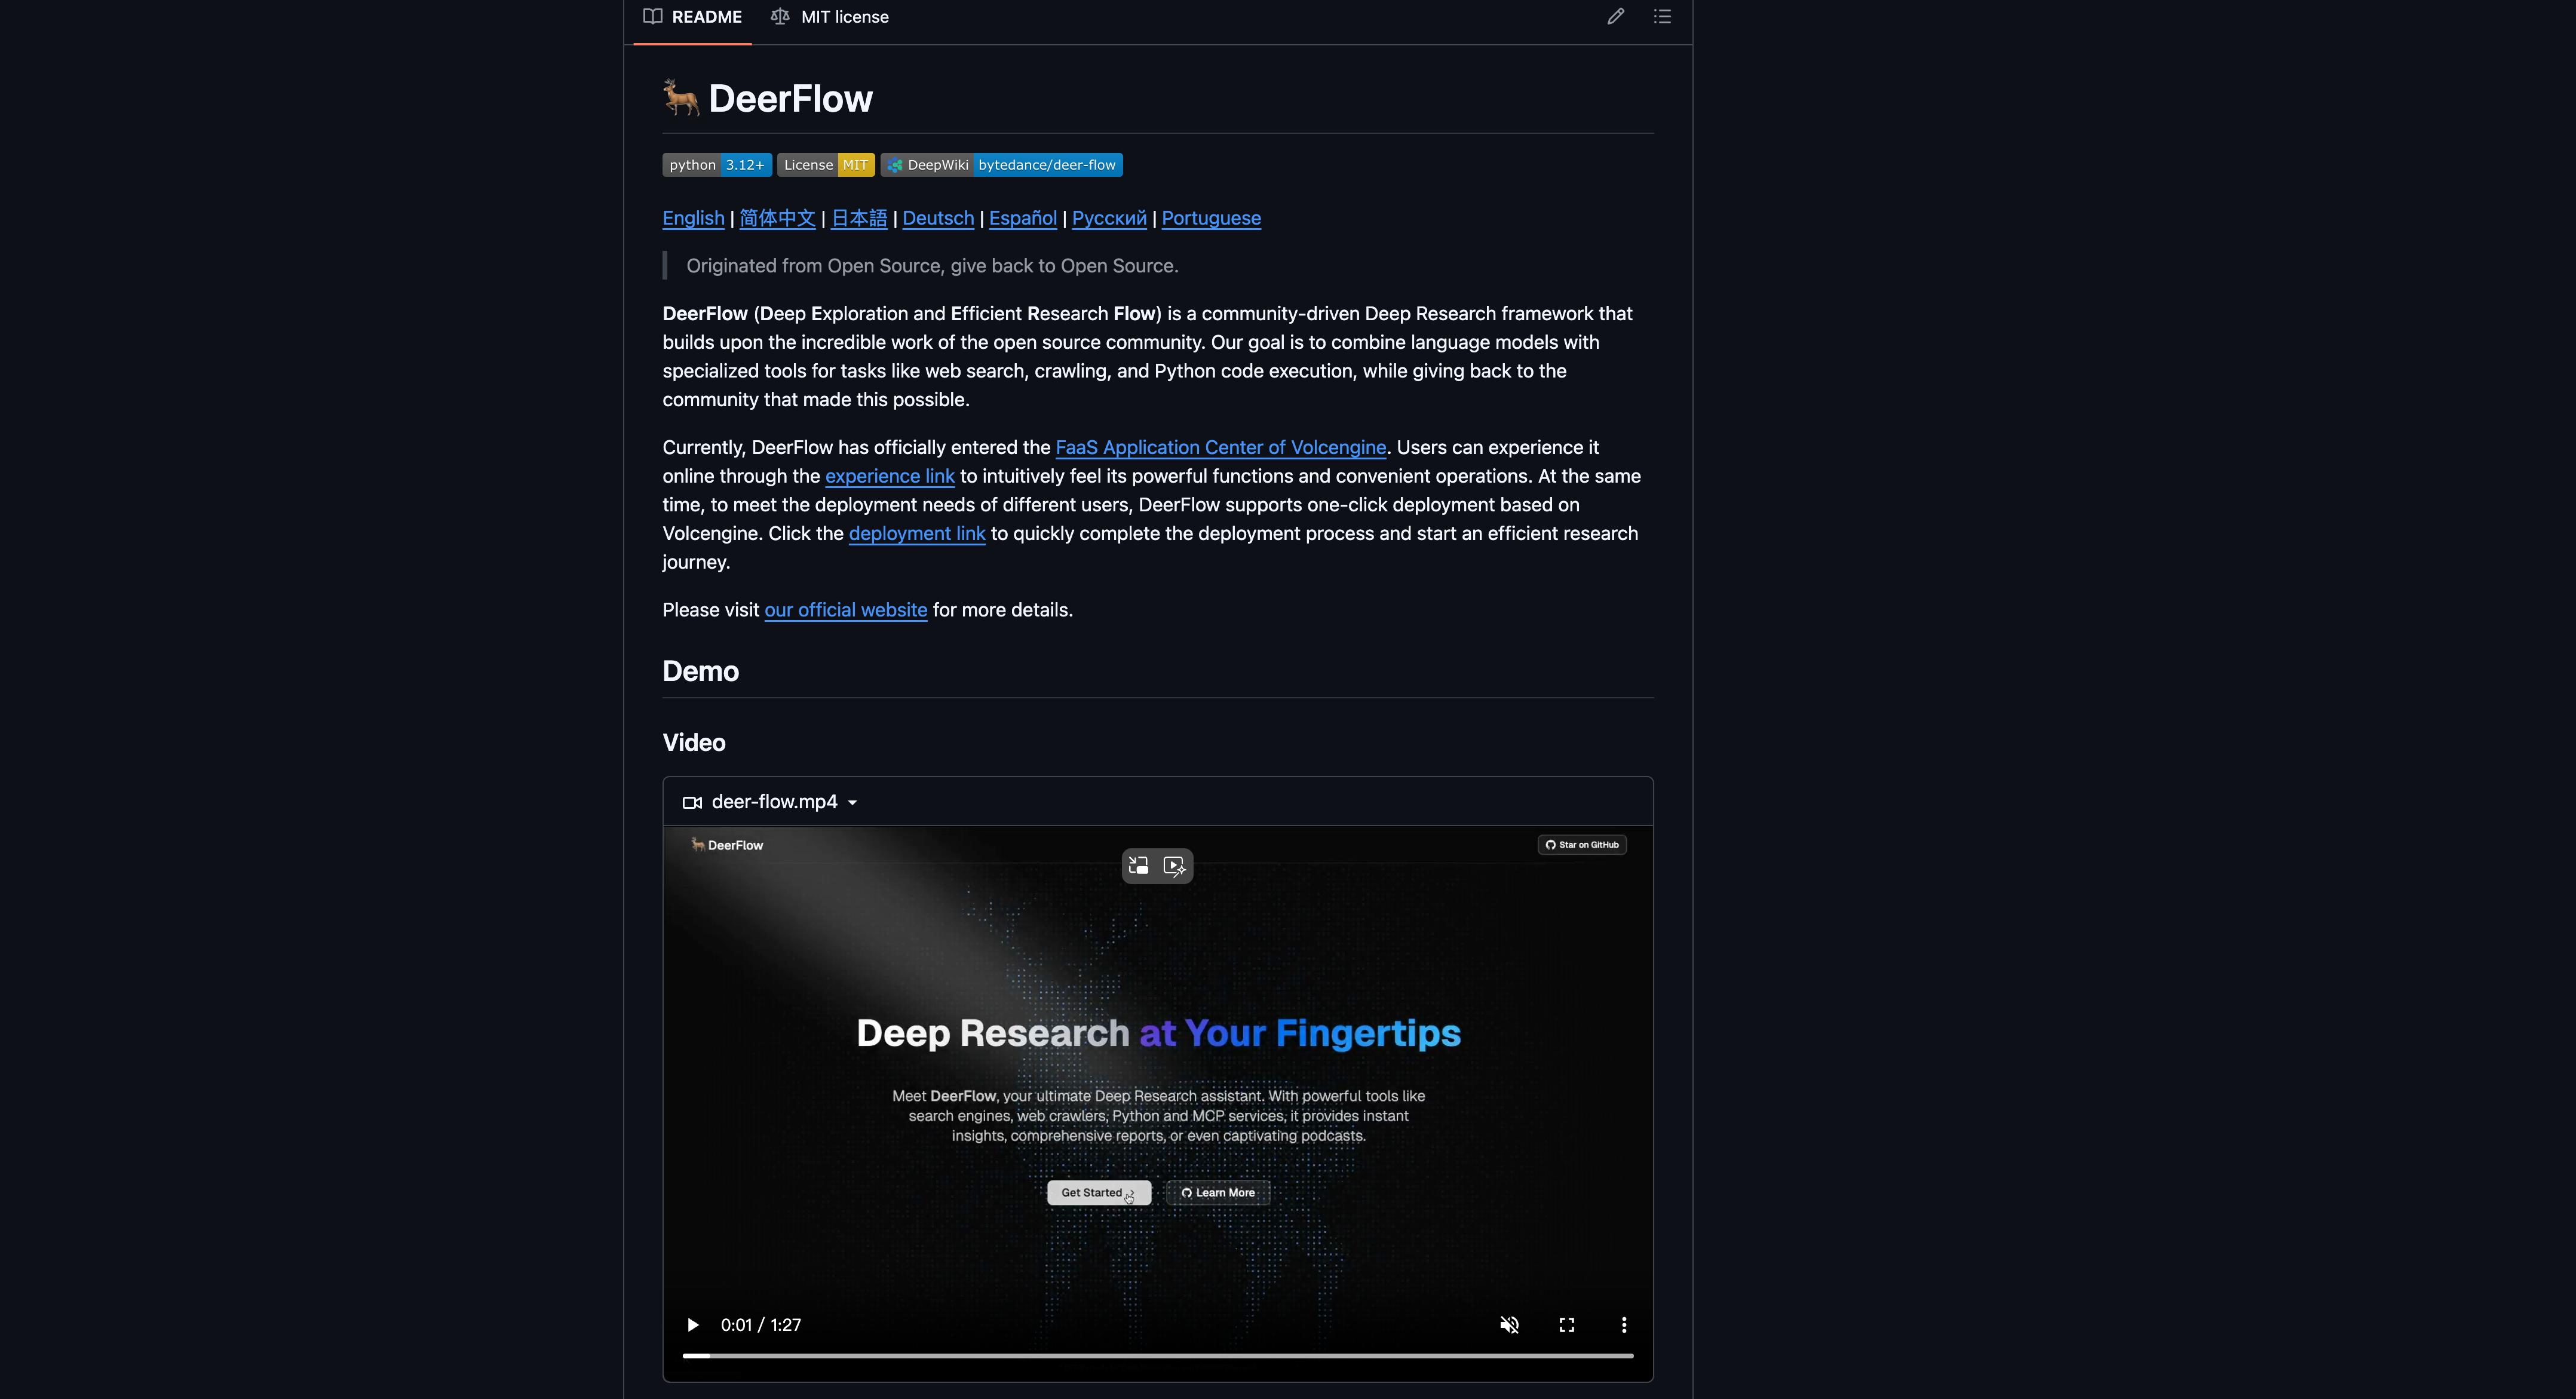The height and width of the screenshot is (1399, 2576).
Task: Click the License MIT badge
Action: (x=826, y=165)
